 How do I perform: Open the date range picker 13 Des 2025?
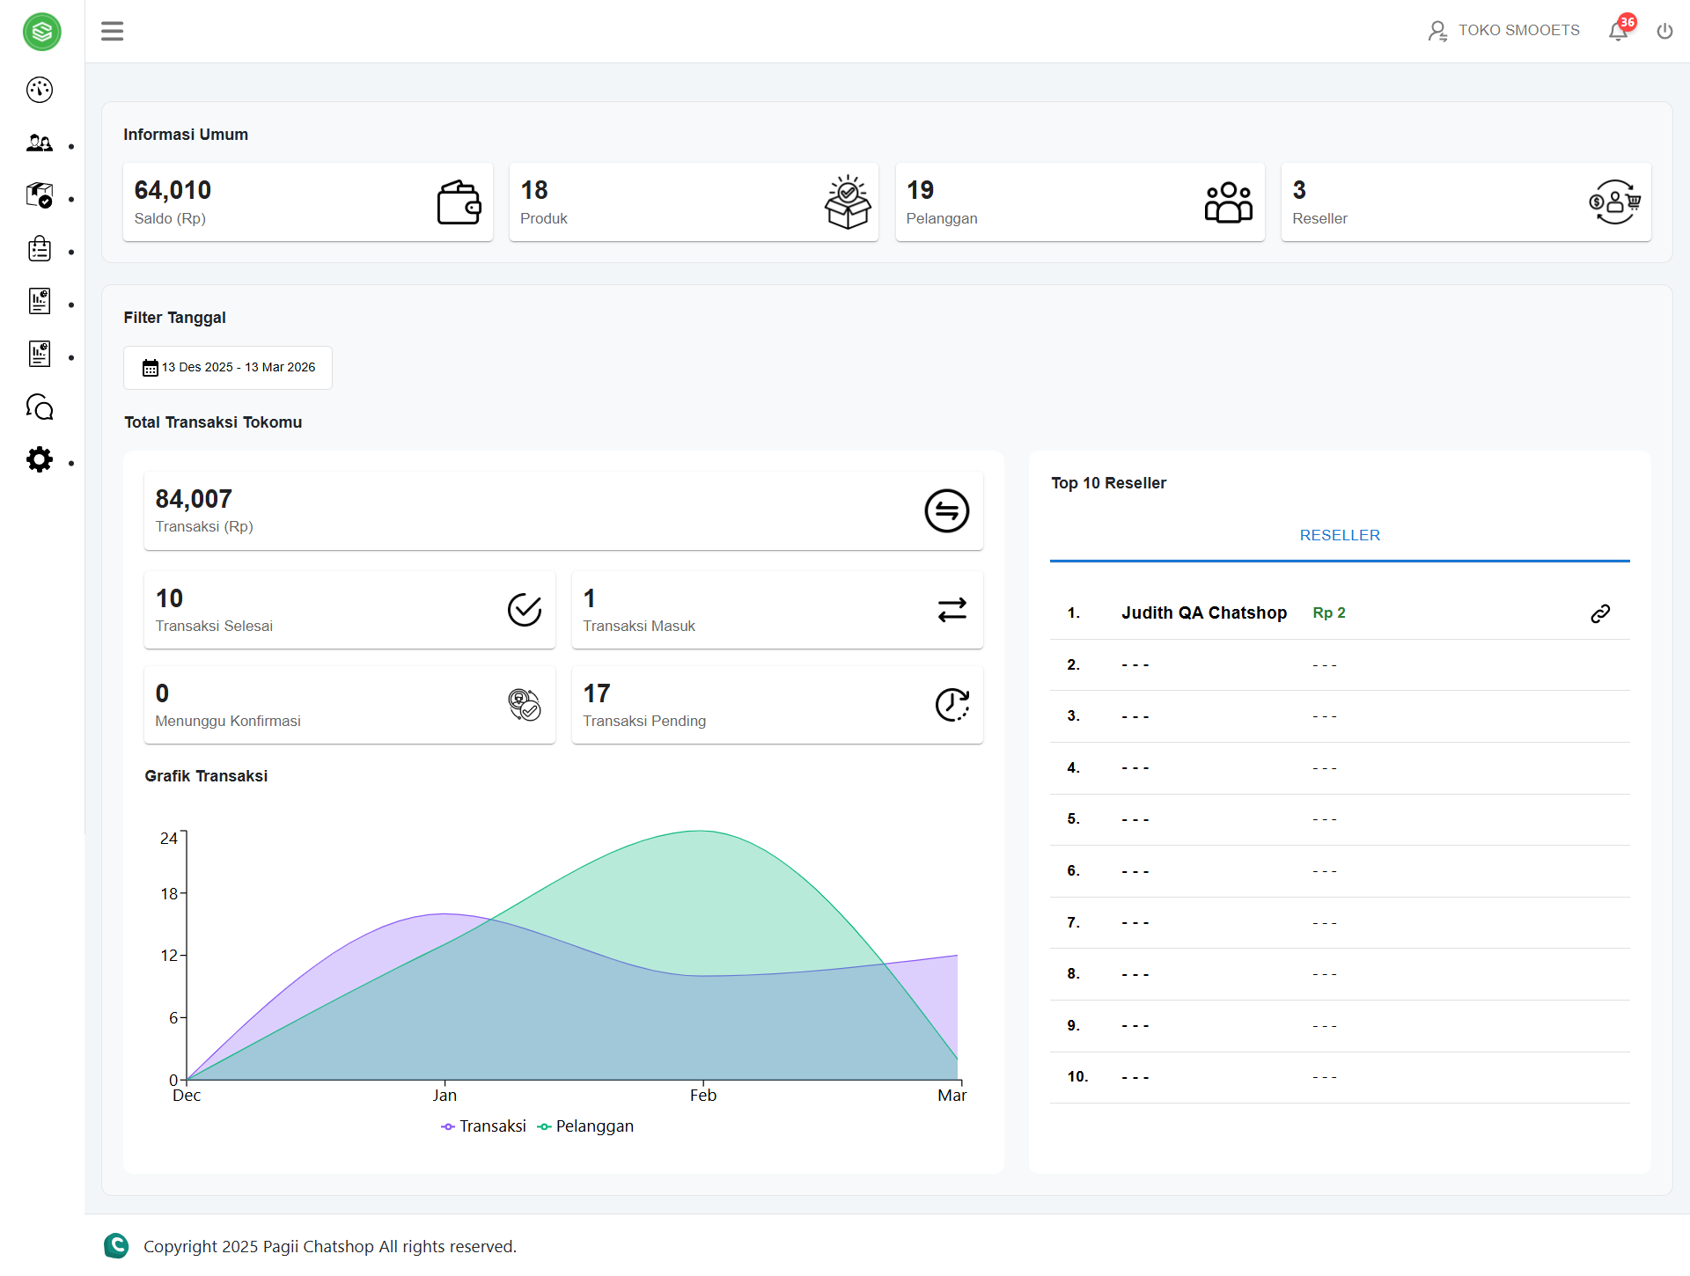coord(227,367)
